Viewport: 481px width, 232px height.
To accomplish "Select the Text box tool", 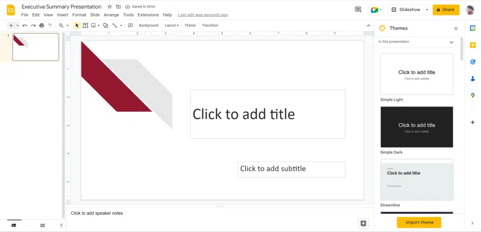I will point(85,25).
